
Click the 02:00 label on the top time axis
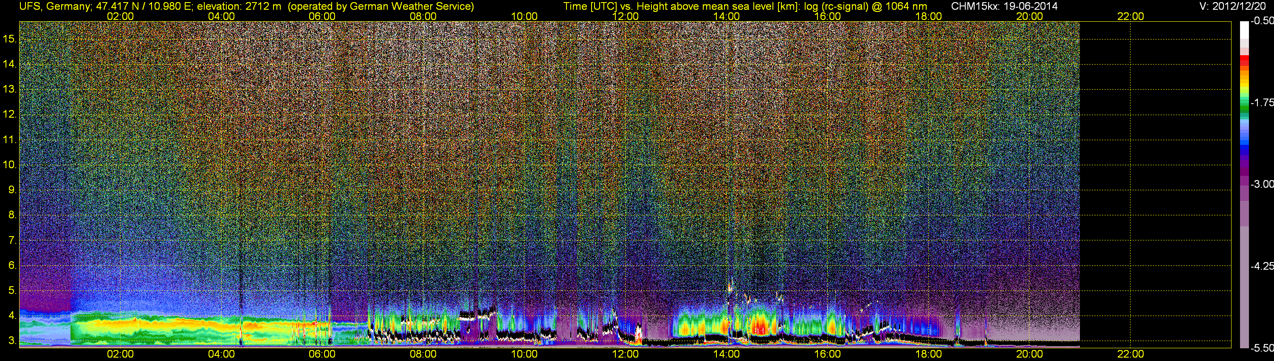(x=120, y=16)
